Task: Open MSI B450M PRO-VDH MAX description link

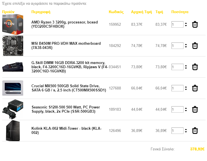Action: (66, 46)
